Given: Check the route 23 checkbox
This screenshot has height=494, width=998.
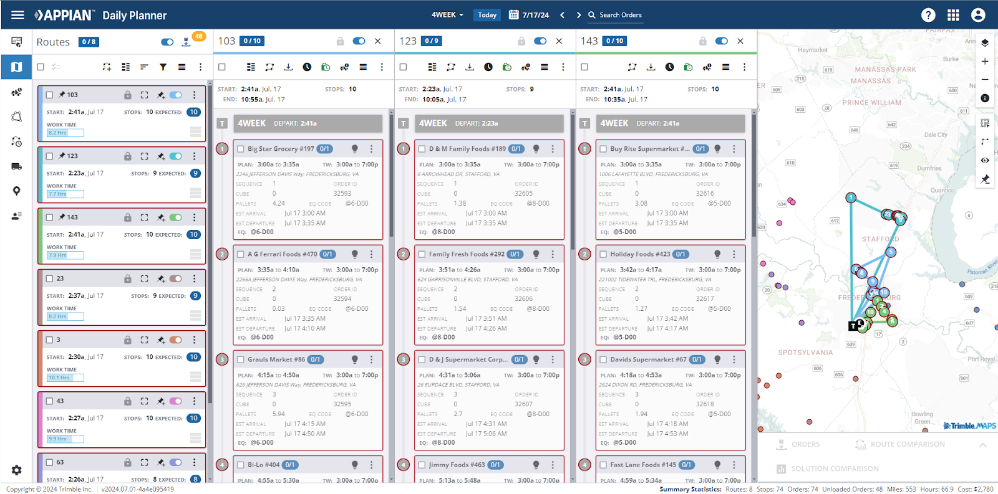Looking at the screenshot, I should 49,278.
